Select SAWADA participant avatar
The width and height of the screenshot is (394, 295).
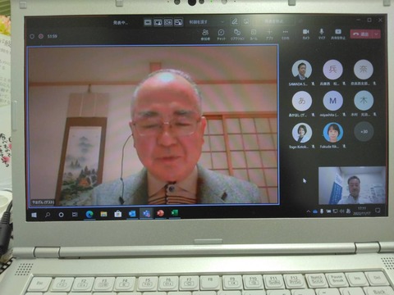click(x=301, y=70)
